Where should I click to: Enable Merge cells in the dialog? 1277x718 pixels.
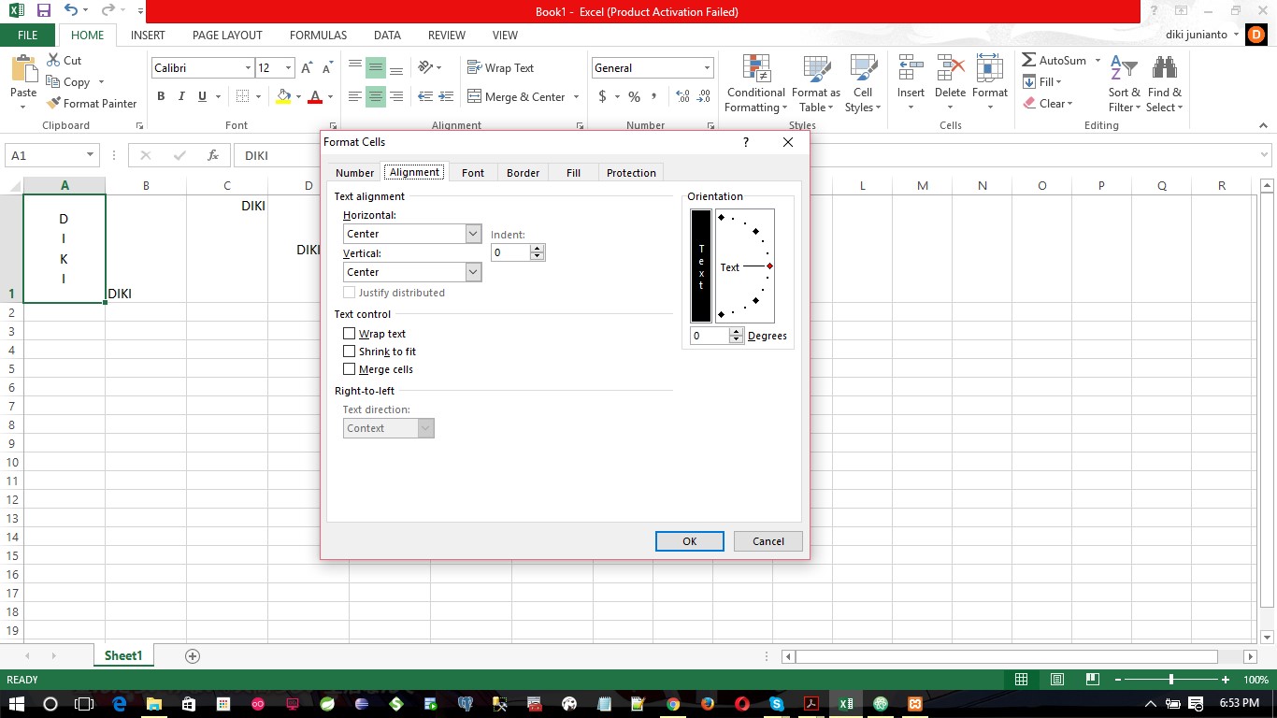(350, 369)
